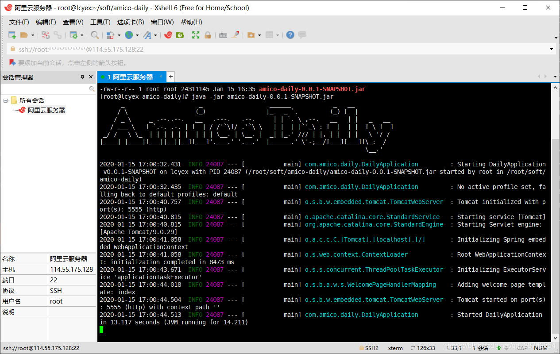Click the Open Session folder icon
Screen dimensions: 560x354
24,35
